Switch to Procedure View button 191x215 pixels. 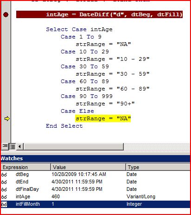point(5,146)
